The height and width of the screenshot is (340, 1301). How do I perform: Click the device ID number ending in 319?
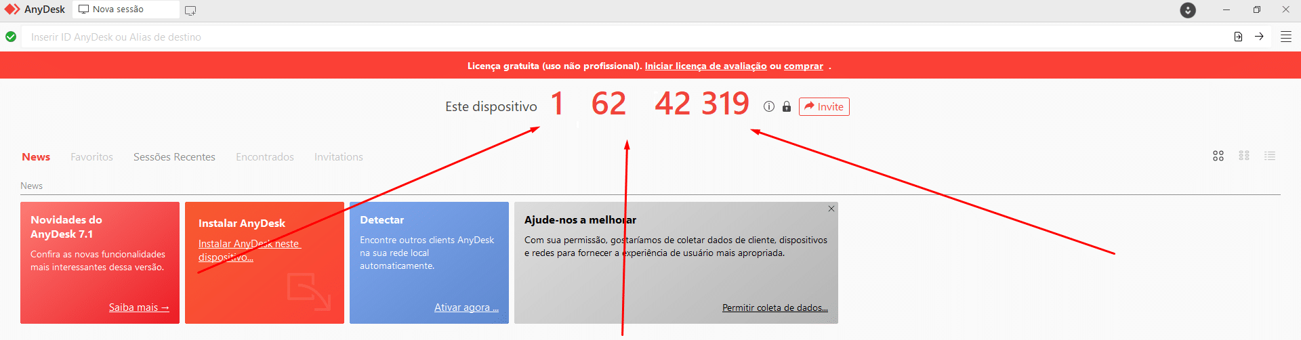(x=649, y=104)
